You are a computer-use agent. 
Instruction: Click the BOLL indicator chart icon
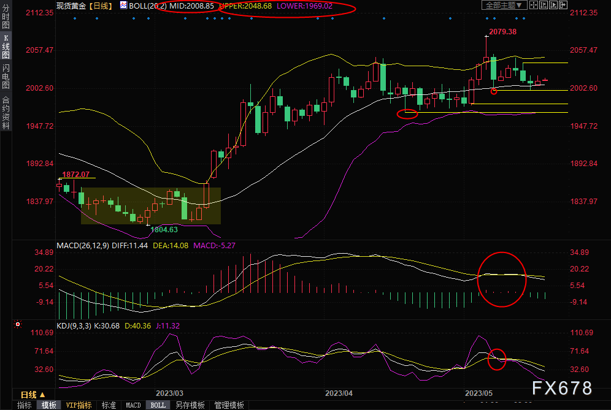pos(124,6)
